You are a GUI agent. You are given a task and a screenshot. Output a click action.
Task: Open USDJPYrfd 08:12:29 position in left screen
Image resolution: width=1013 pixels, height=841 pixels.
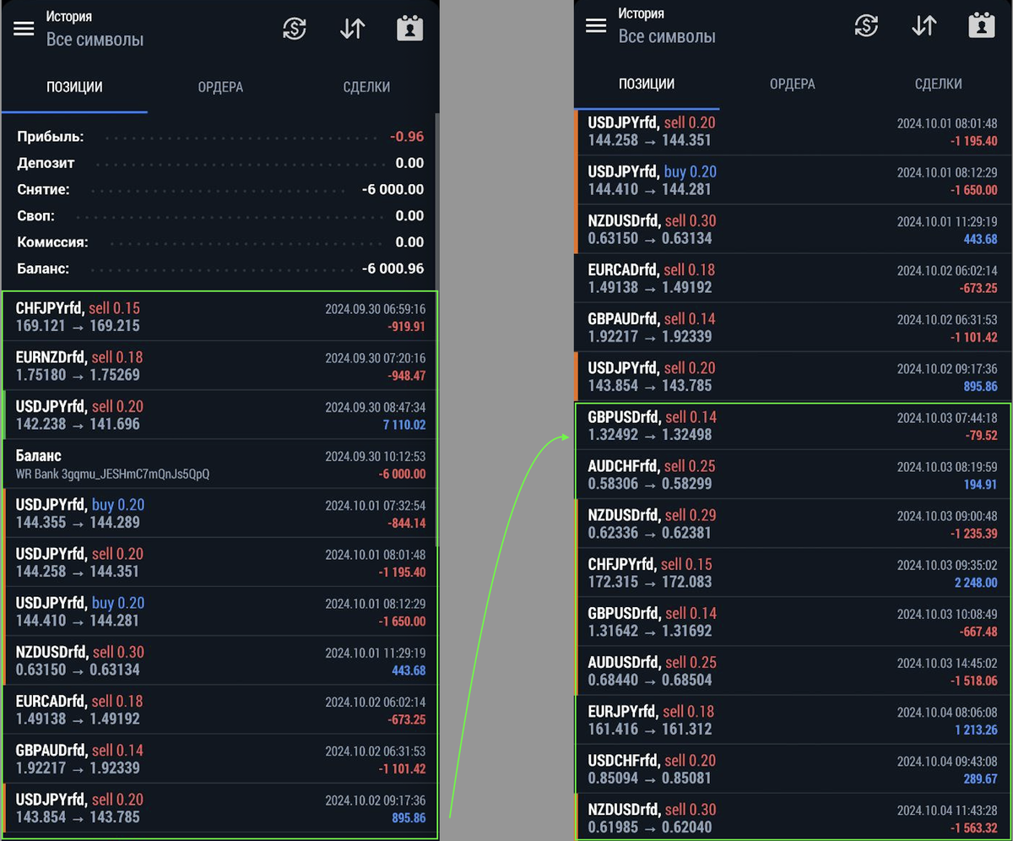pos(220,611)
